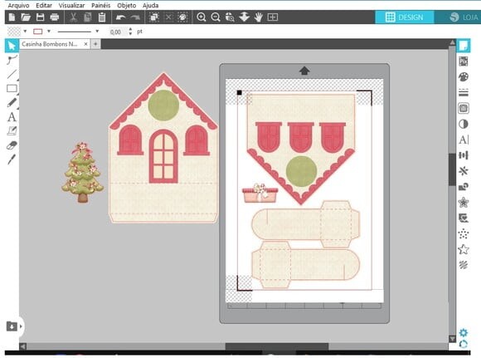Choose the Knife tool
The height and width of the screenshot is (358, 481).
tap(12, 159)
